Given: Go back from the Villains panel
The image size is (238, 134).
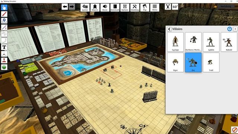Looking at the screenshot, I should click(169, 29).
